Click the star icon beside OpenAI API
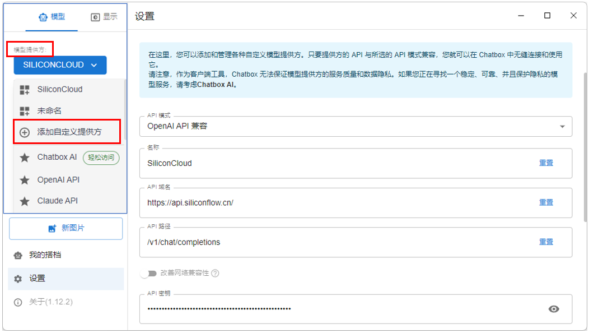 pos(25,180)
